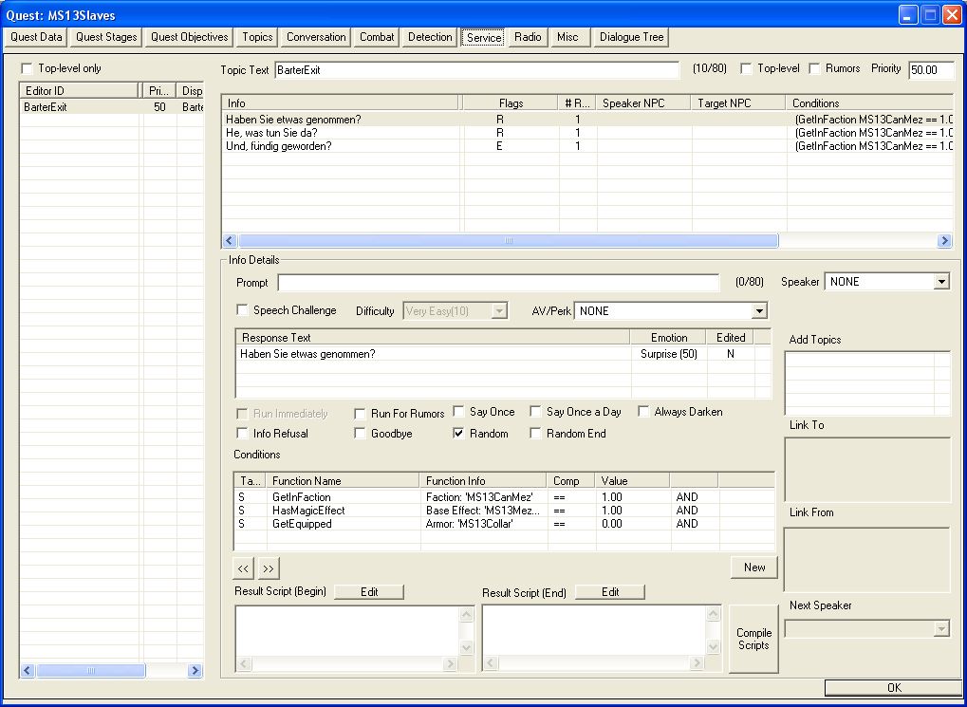Click the Priority value field
Image resolution: width=967 pixels, height=707 pixels.
(x=932, y=69)
